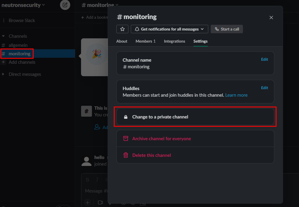This screenshot has width=299, height=207.
Task: Open the Learn more link for Huddles
Action: coord(236,95)
